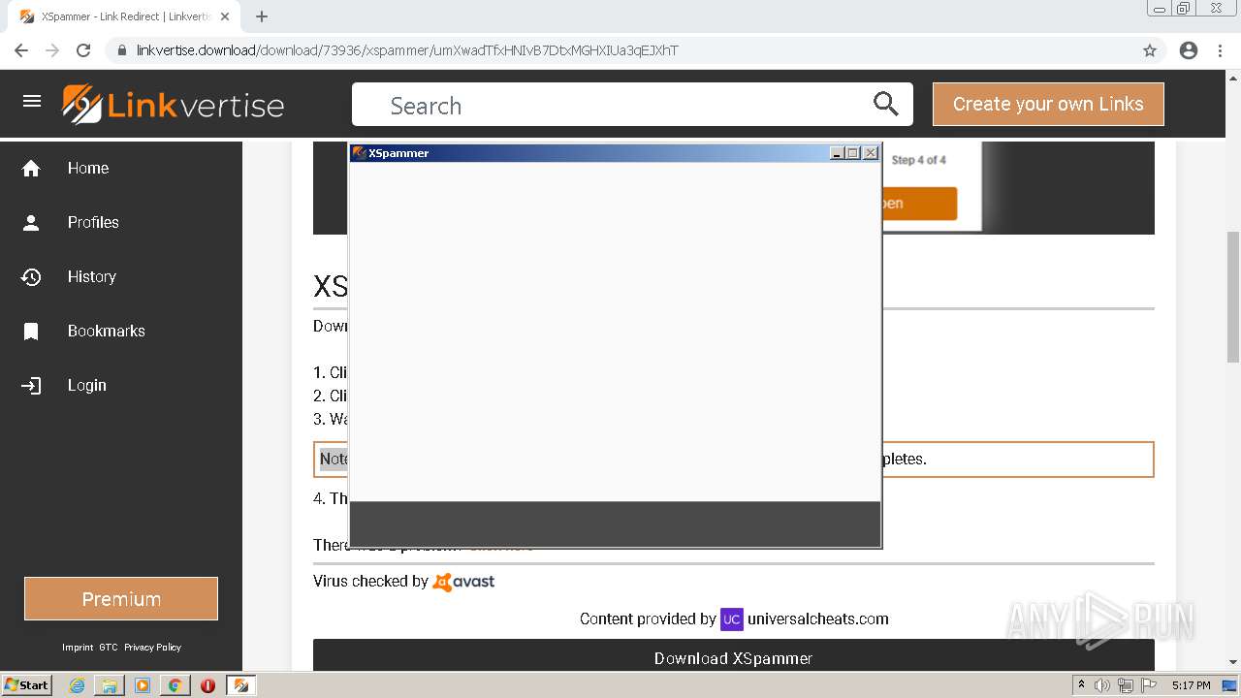This screenshot has height=698, width=1241.
Task: Click the Profiles person icon
Action: point(31,223)
